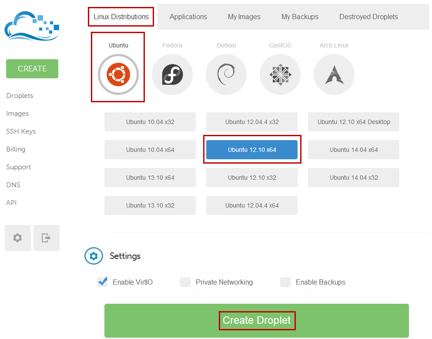Click the Enable Backups label
The image size is (432, 339).
321,282
